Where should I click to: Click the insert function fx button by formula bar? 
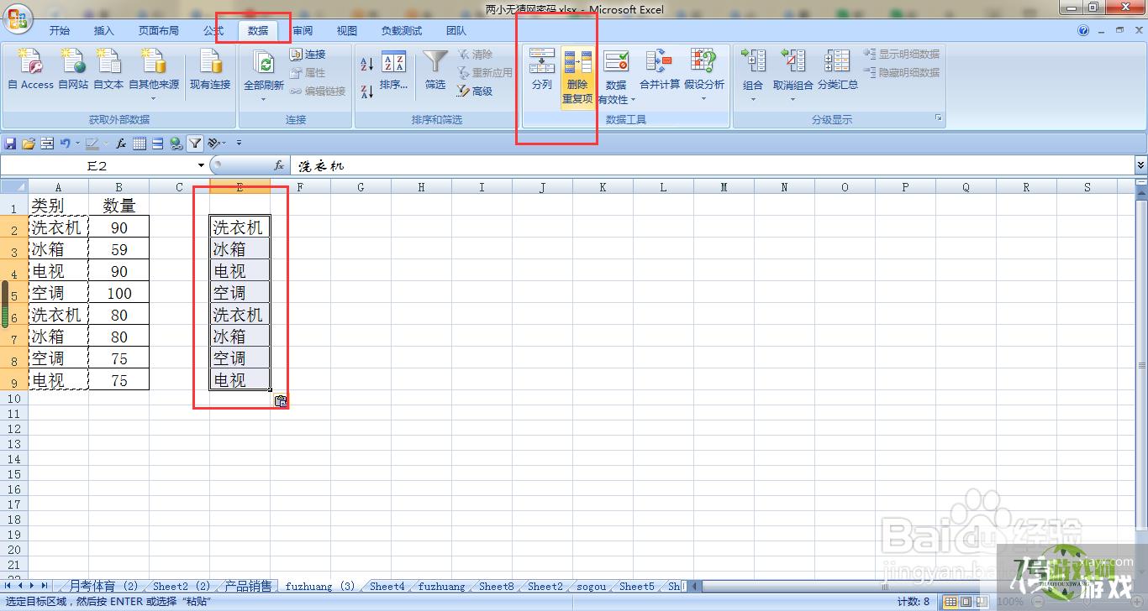point(279,166)
